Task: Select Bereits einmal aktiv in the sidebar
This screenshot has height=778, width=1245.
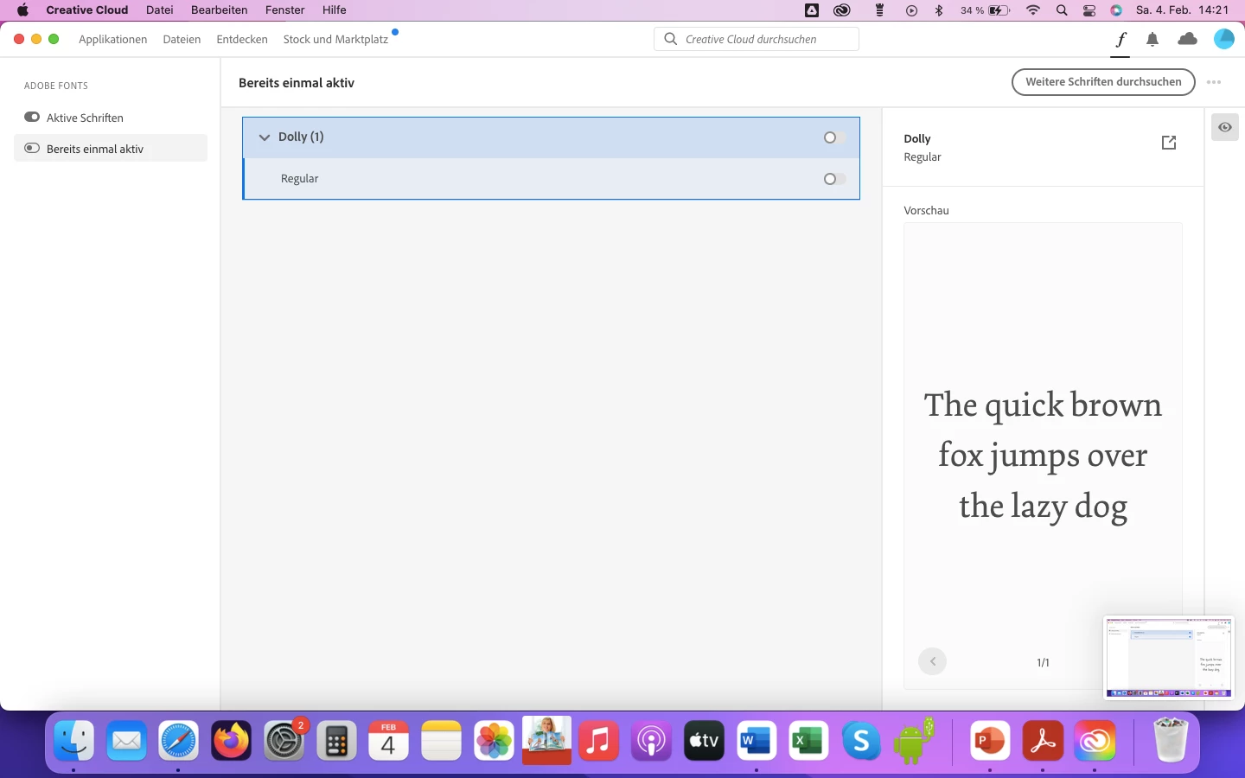Action: coord(111,149)
